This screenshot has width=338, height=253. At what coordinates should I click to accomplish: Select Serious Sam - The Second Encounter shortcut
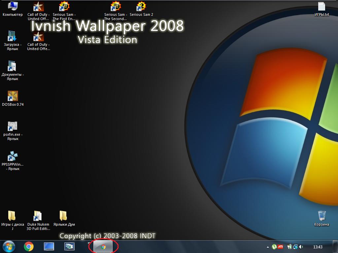pyautogui.click(x=116, y=11)
